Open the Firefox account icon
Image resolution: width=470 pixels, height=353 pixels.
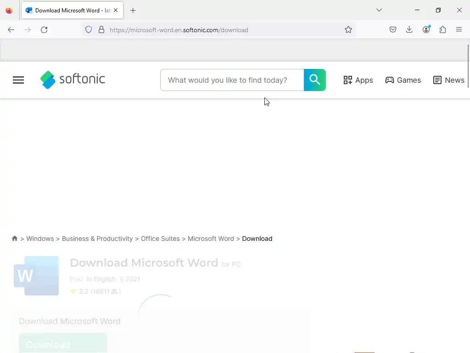pyautogui.click(x=426, y=30)
